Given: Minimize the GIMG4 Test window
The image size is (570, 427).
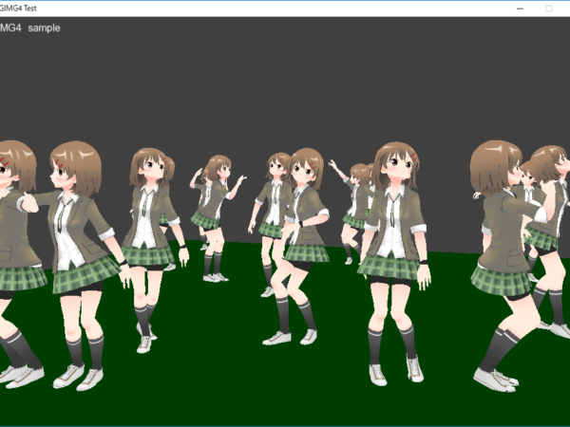Looking at the screenshot, I should [520, 9].
